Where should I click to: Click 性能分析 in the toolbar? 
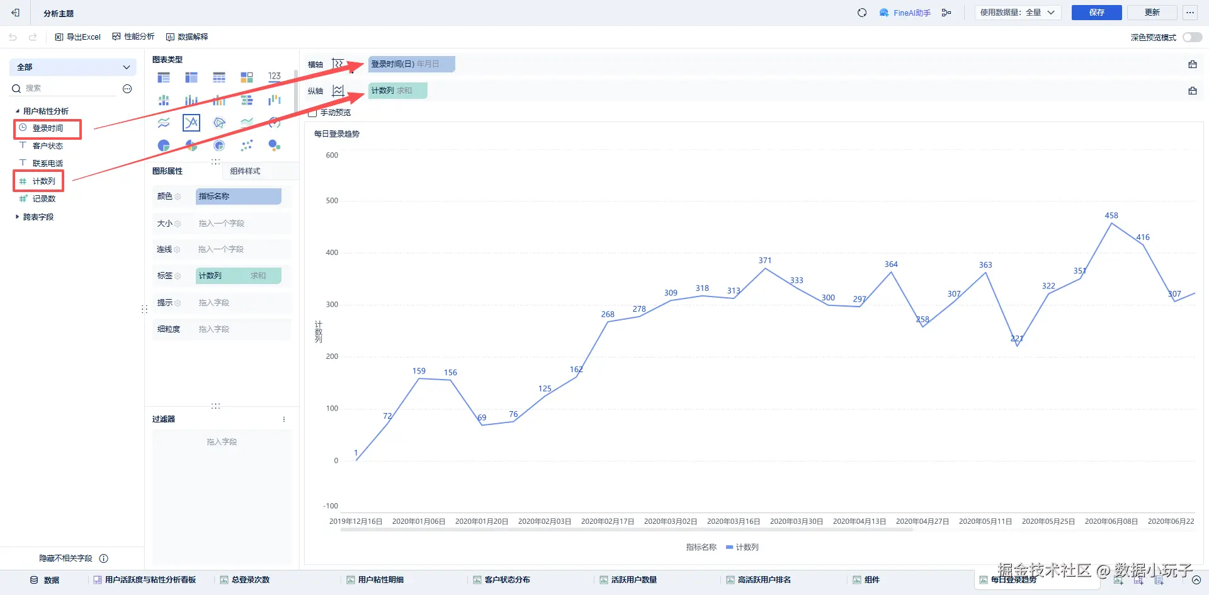133,37
